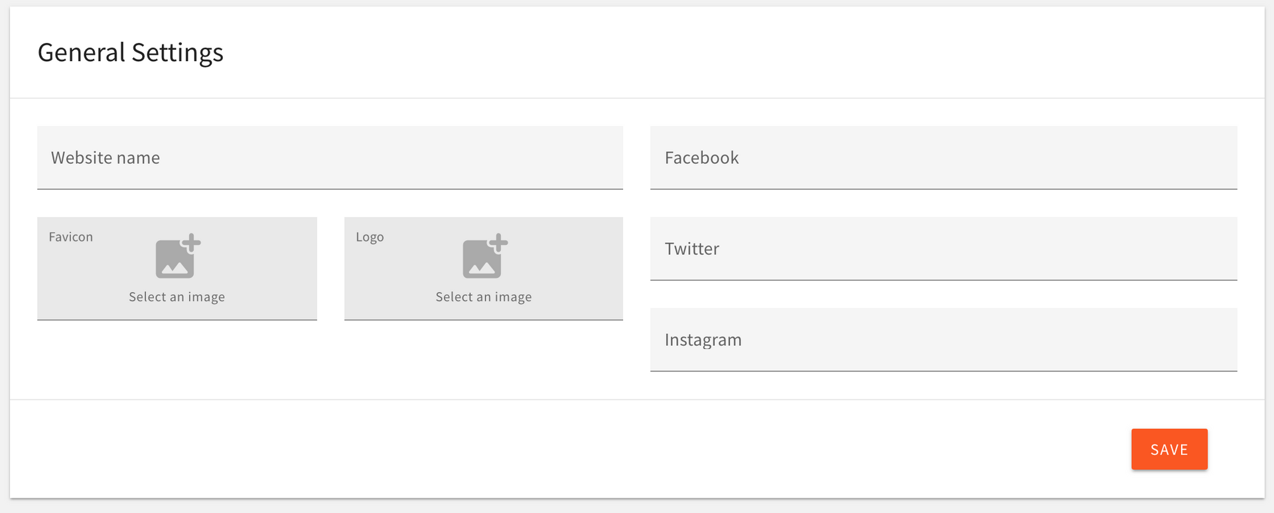Click the 'Website name' placeholder label
This screenshot has width=1274, height=513.
click(106, 158)
